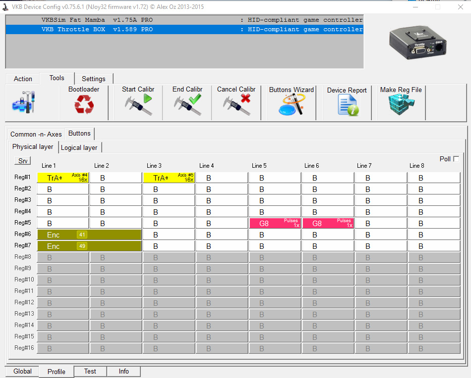
Task: Click the Enc 49 cell in Reg#7
Action: [x=89, y=246]
